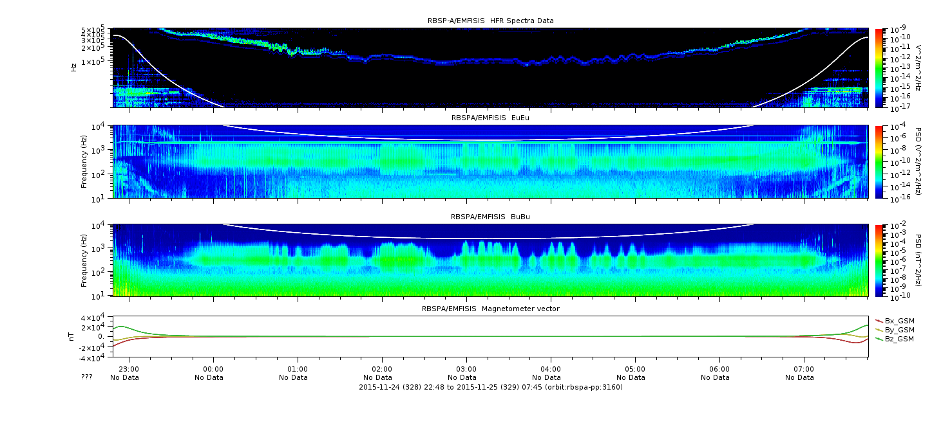This screenshot has height=423, width=932.
Task: Click the HFR spectra color bar
Action: pos(880,67)
